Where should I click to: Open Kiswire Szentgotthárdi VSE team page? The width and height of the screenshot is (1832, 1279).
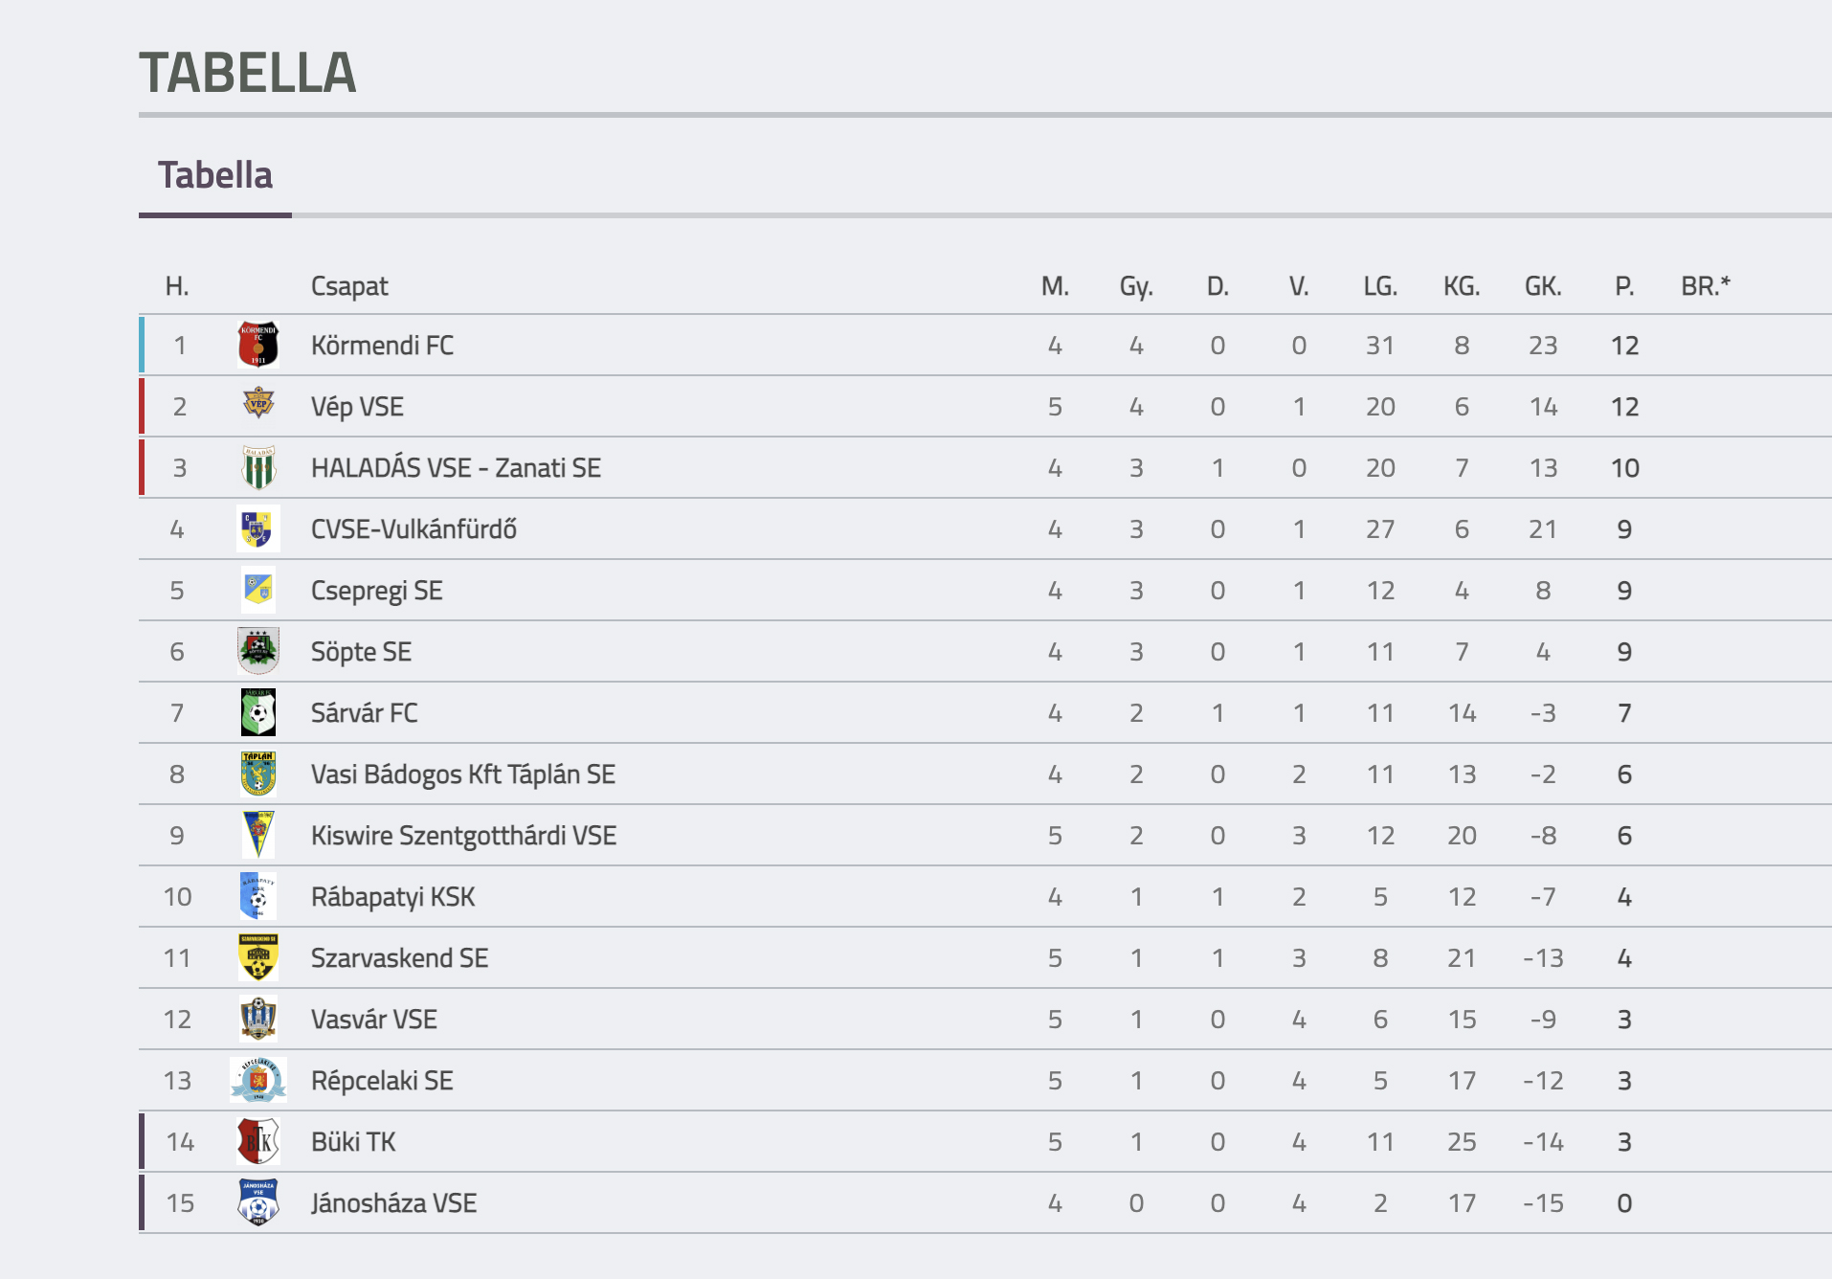(x=463, y=836)
